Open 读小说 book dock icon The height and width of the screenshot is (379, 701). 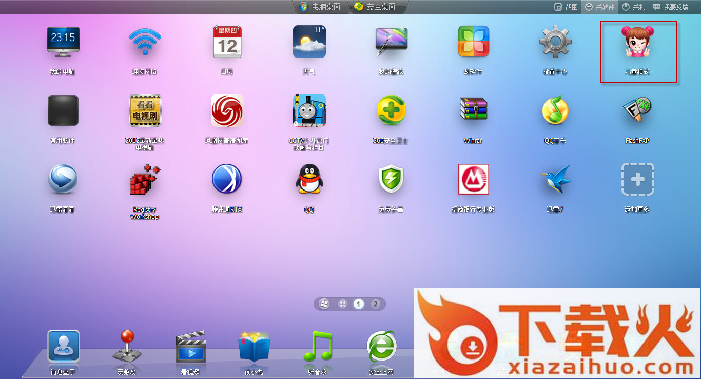pos(254,348)
